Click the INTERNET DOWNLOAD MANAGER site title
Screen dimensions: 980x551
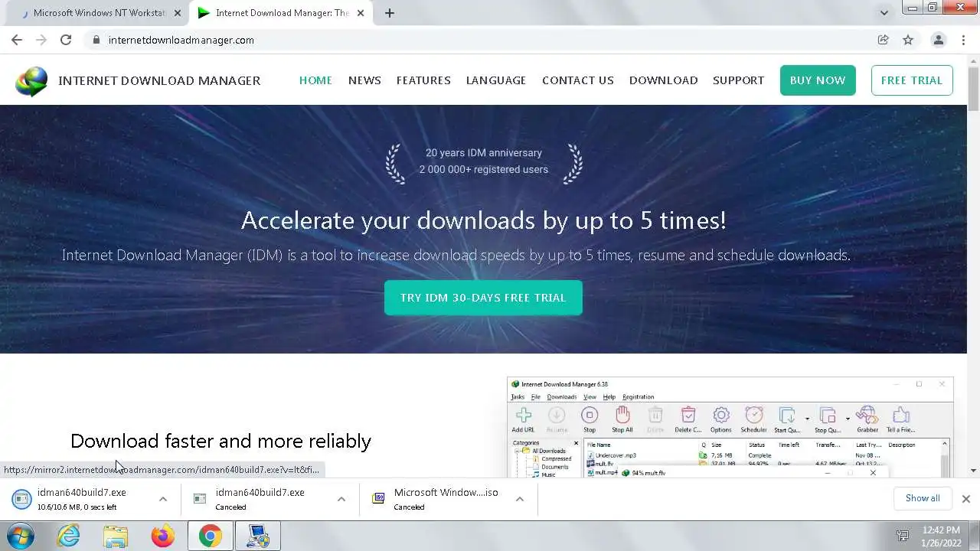point(159,80)
